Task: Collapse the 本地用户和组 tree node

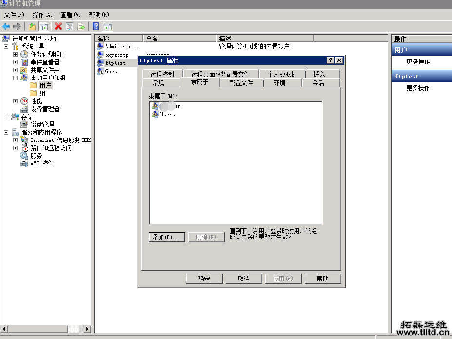Action: tap(15, 78)
